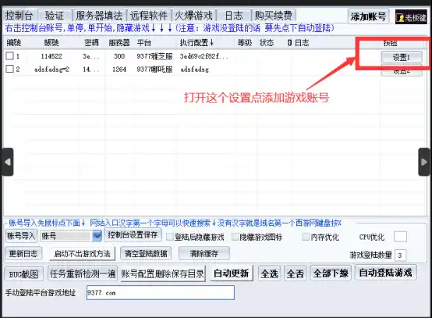Sort by the 执行配置 column header arrow

[211, 42]
